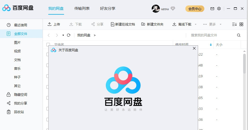Show 文档 category files
This screenshot has height=130, width=248.
tap(17, 60)
